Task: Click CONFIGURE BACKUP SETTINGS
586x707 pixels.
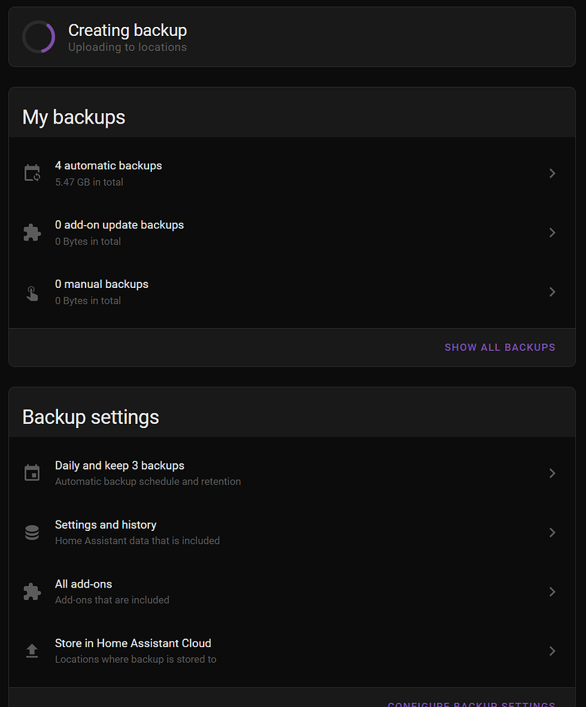Action: 471,704
